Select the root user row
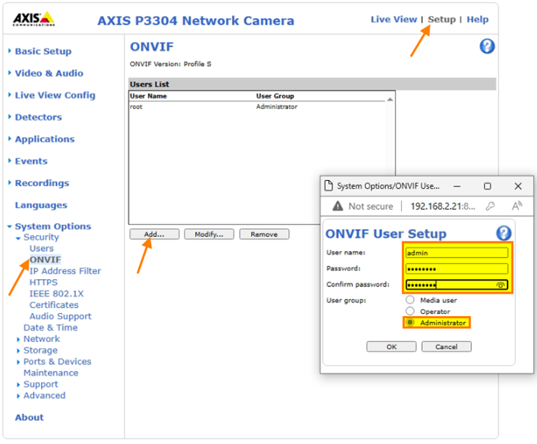537x444 pixels. click(257, 106)
